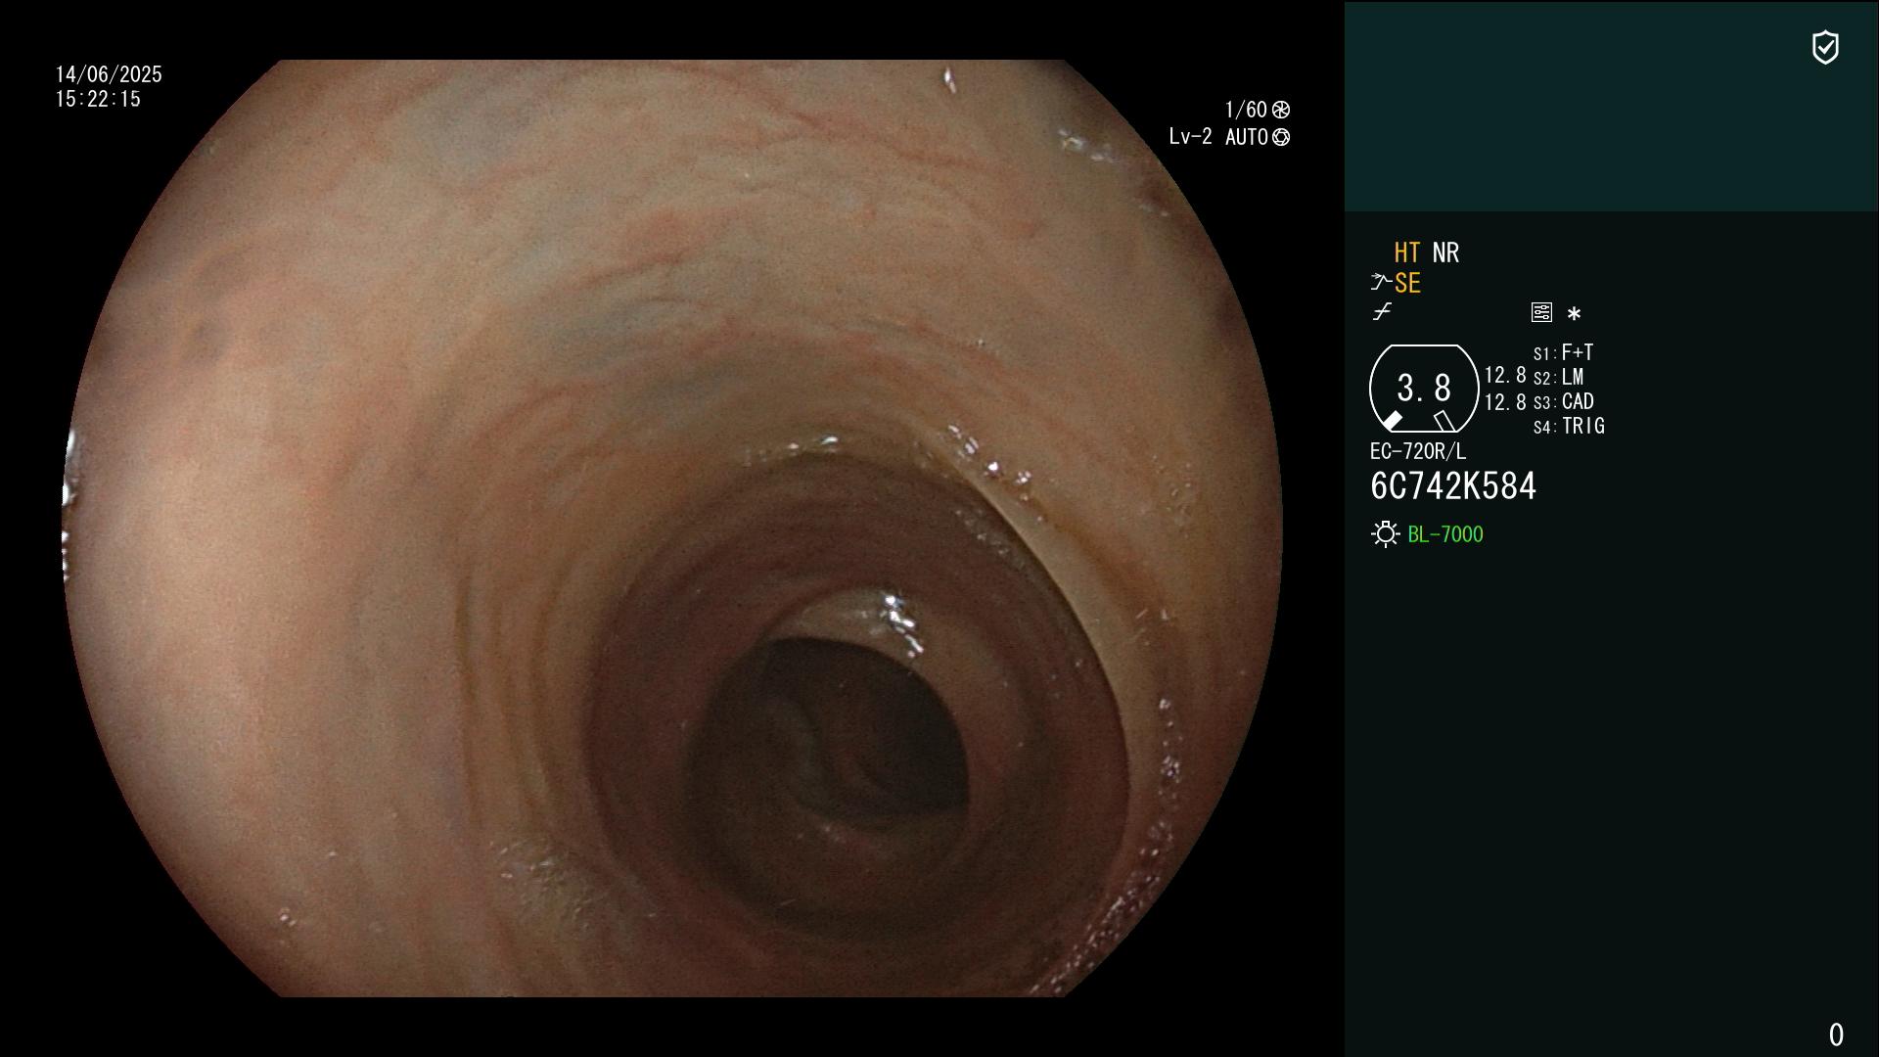This screenshot has width=1879, height=1057.
Task: Click the S4: TRIG switch assignment
Action: pos(1569,426)
